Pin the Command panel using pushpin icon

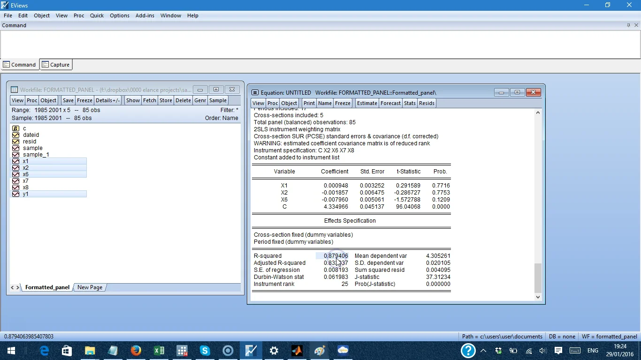pyautogui.click(x=628, y=25)
